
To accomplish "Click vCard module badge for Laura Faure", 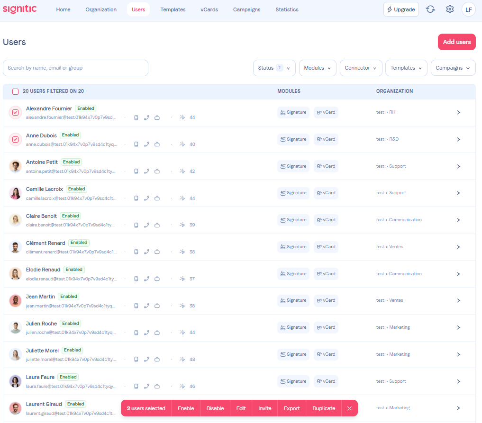I will coord(326,381).
